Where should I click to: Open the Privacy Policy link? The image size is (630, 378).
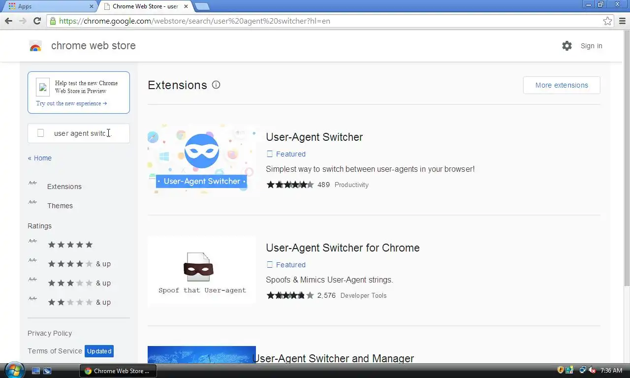(50, 333)
